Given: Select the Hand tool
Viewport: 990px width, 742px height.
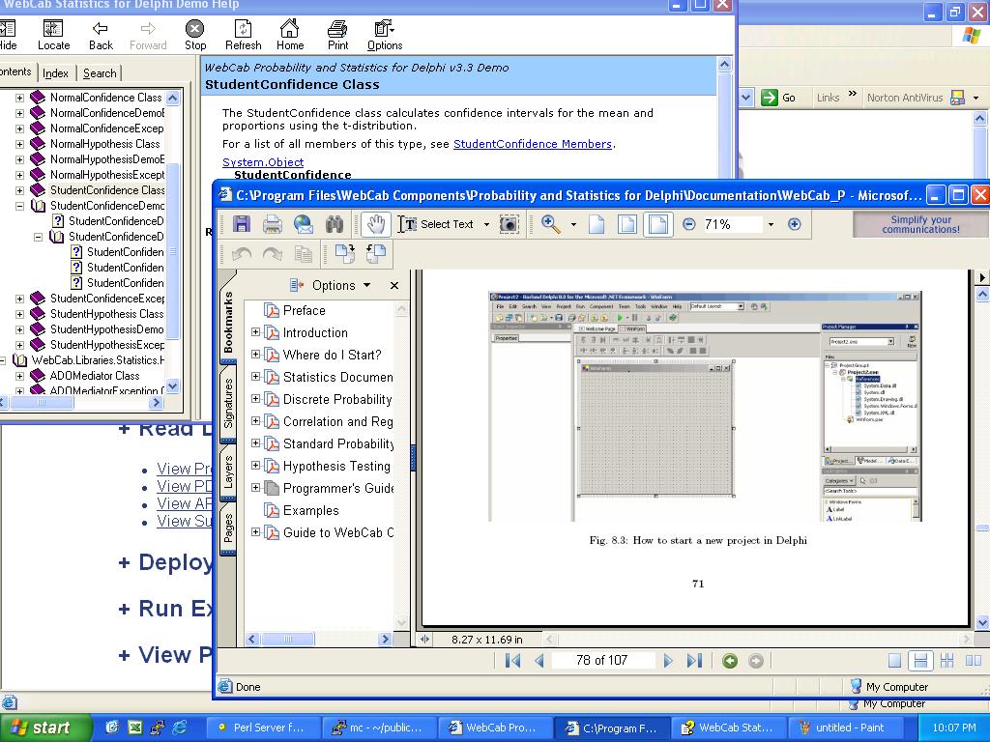Looking at the screenshot, I should 376,224.
